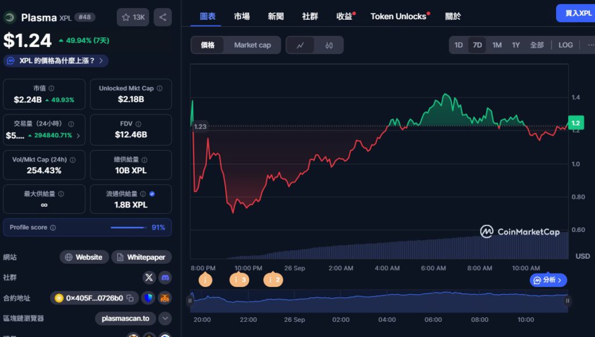595x337 pixels.
Task: Switch chart to Market cap view
Action: tap(252, 45)
